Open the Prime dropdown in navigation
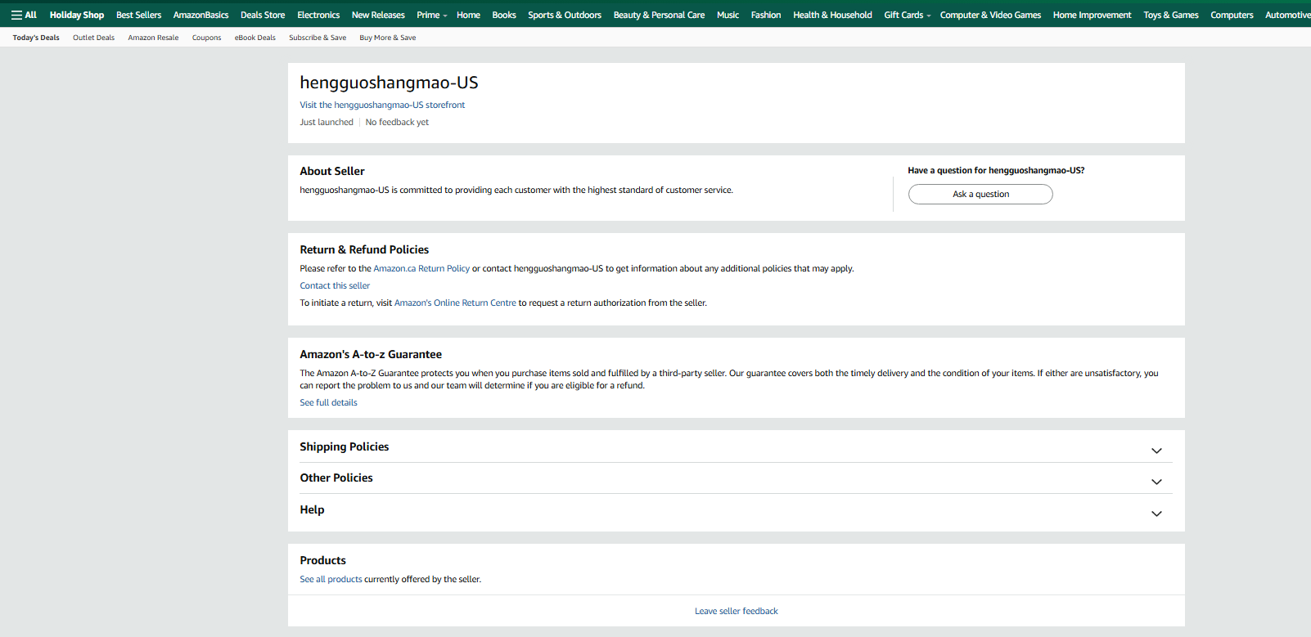 click(x=431, y=15)
